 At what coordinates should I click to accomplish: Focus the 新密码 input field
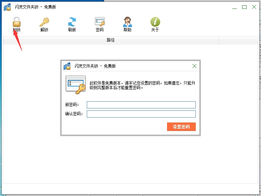click(141, 105)
